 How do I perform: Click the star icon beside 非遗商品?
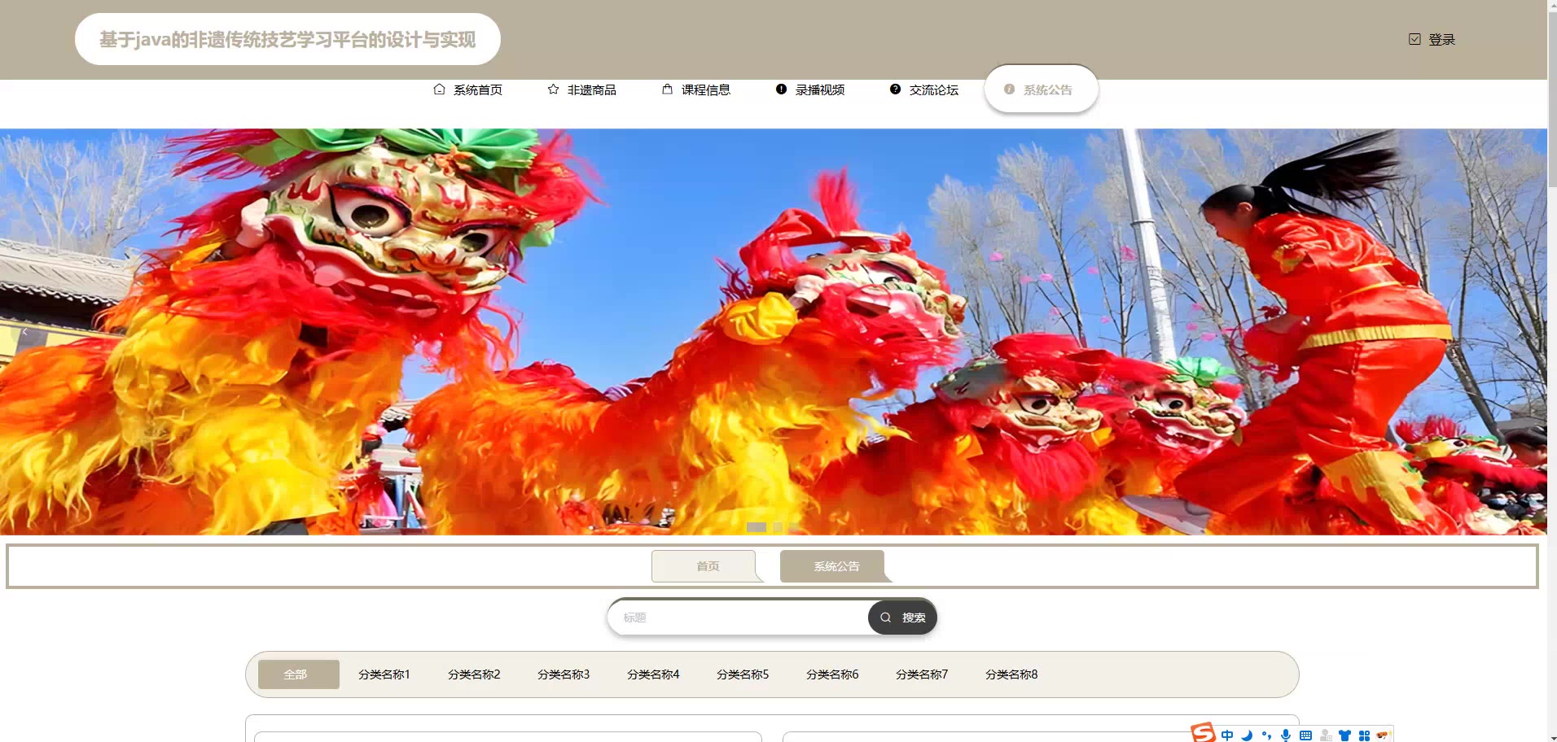tap(553, 89)
